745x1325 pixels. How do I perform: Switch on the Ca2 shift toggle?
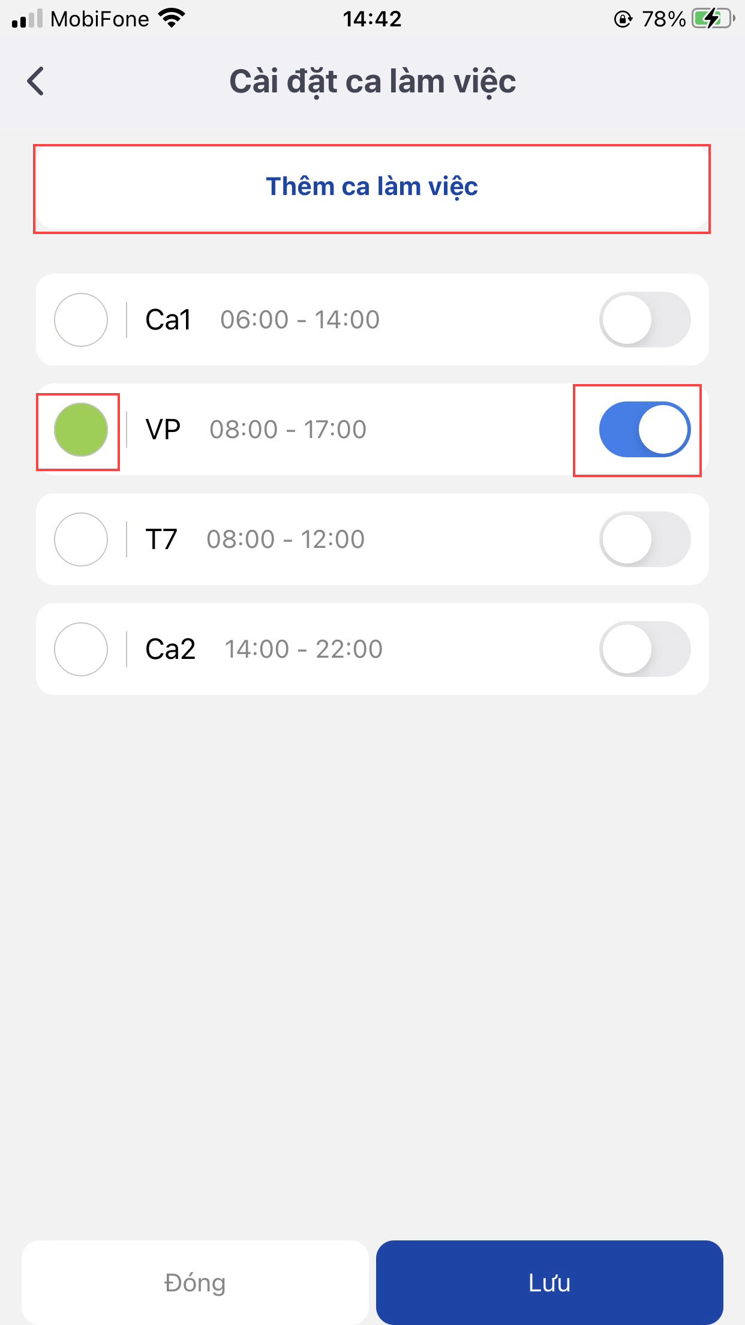(x=645, y=649)
